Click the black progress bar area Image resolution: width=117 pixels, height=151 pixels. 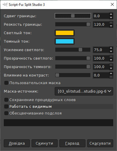click(58, 123)
